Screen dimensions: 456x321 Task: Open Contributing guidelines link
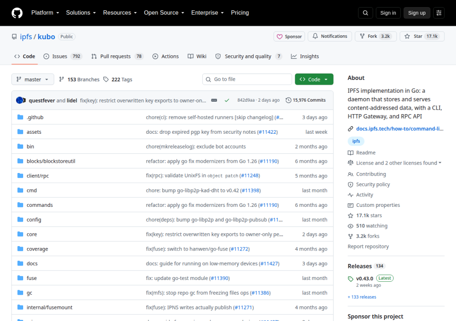(x=367, y=174)
